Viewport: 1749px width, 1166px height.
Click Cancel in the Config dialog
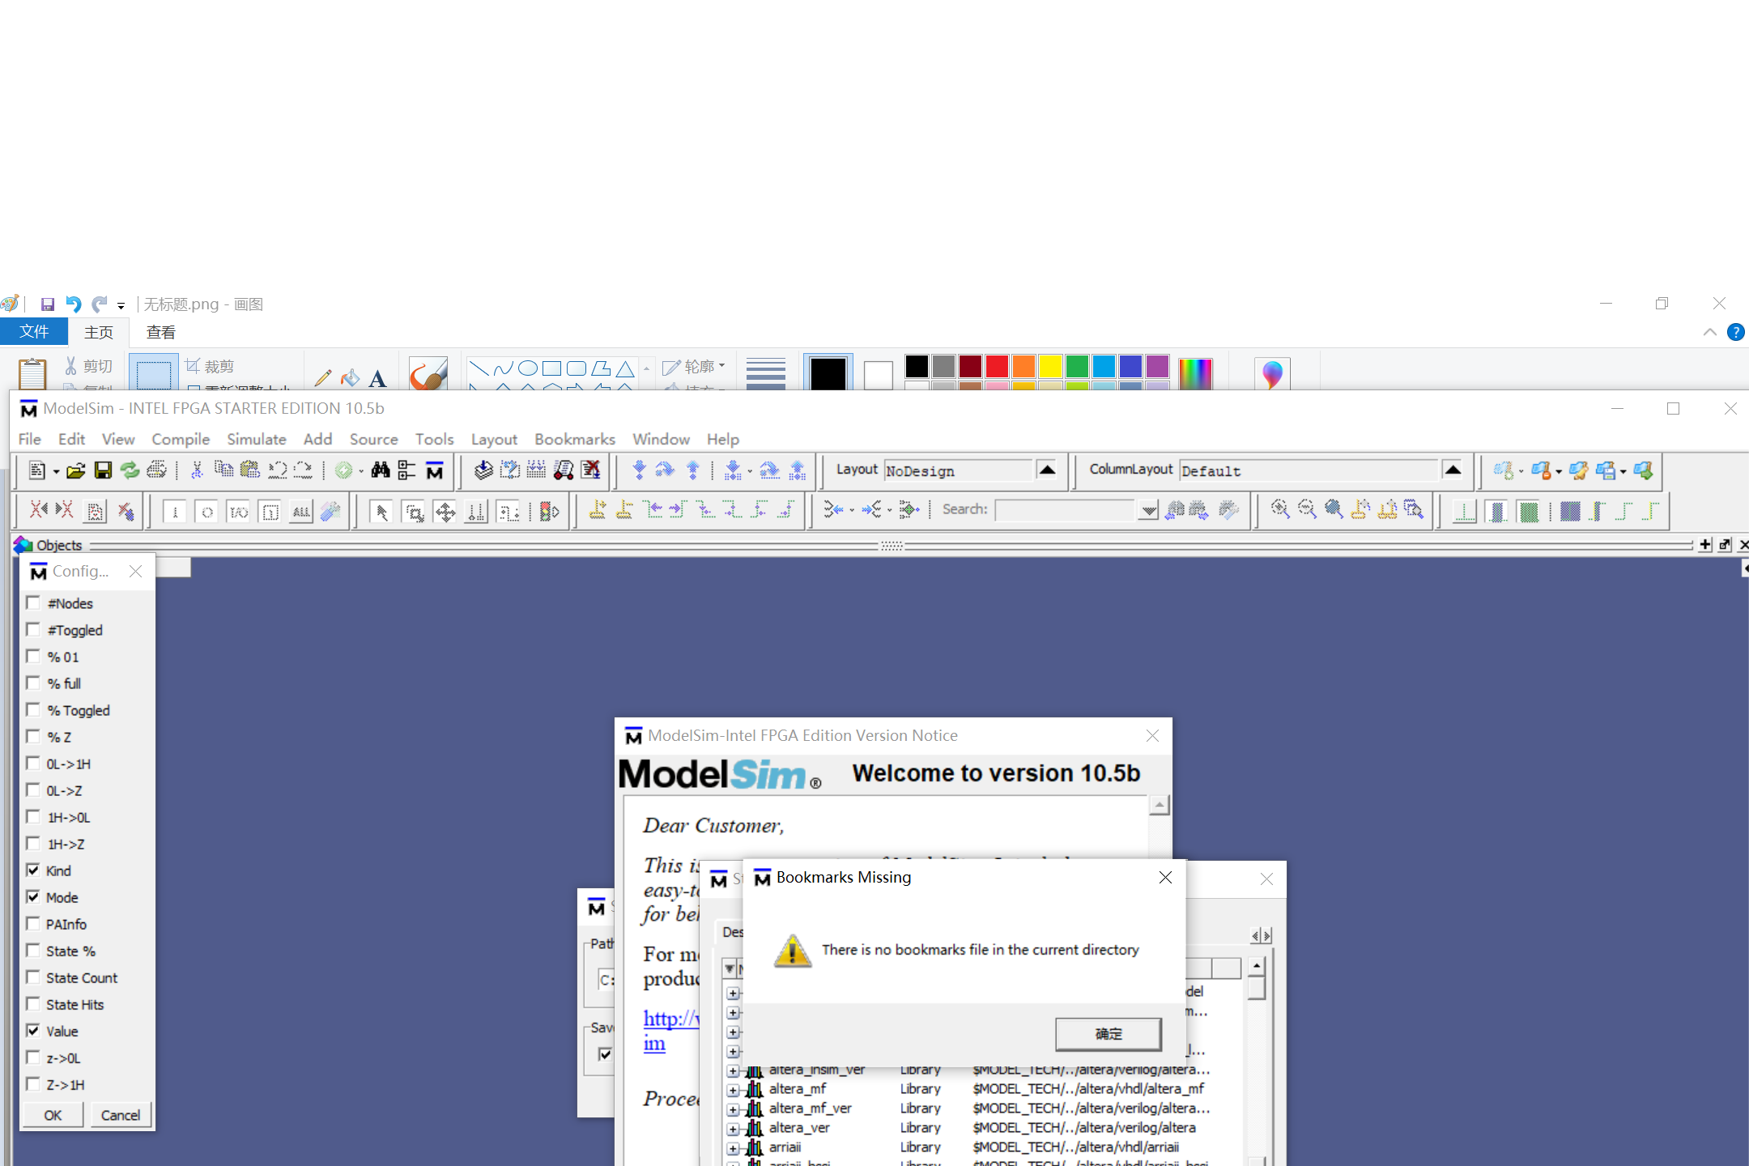tap(120, 1115)
